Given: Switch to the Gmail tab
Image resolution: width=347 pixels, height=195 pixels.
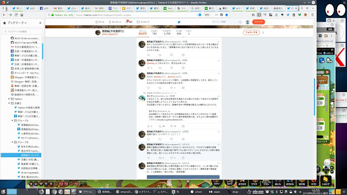Looking at the screenshot, I should (58, 8).
